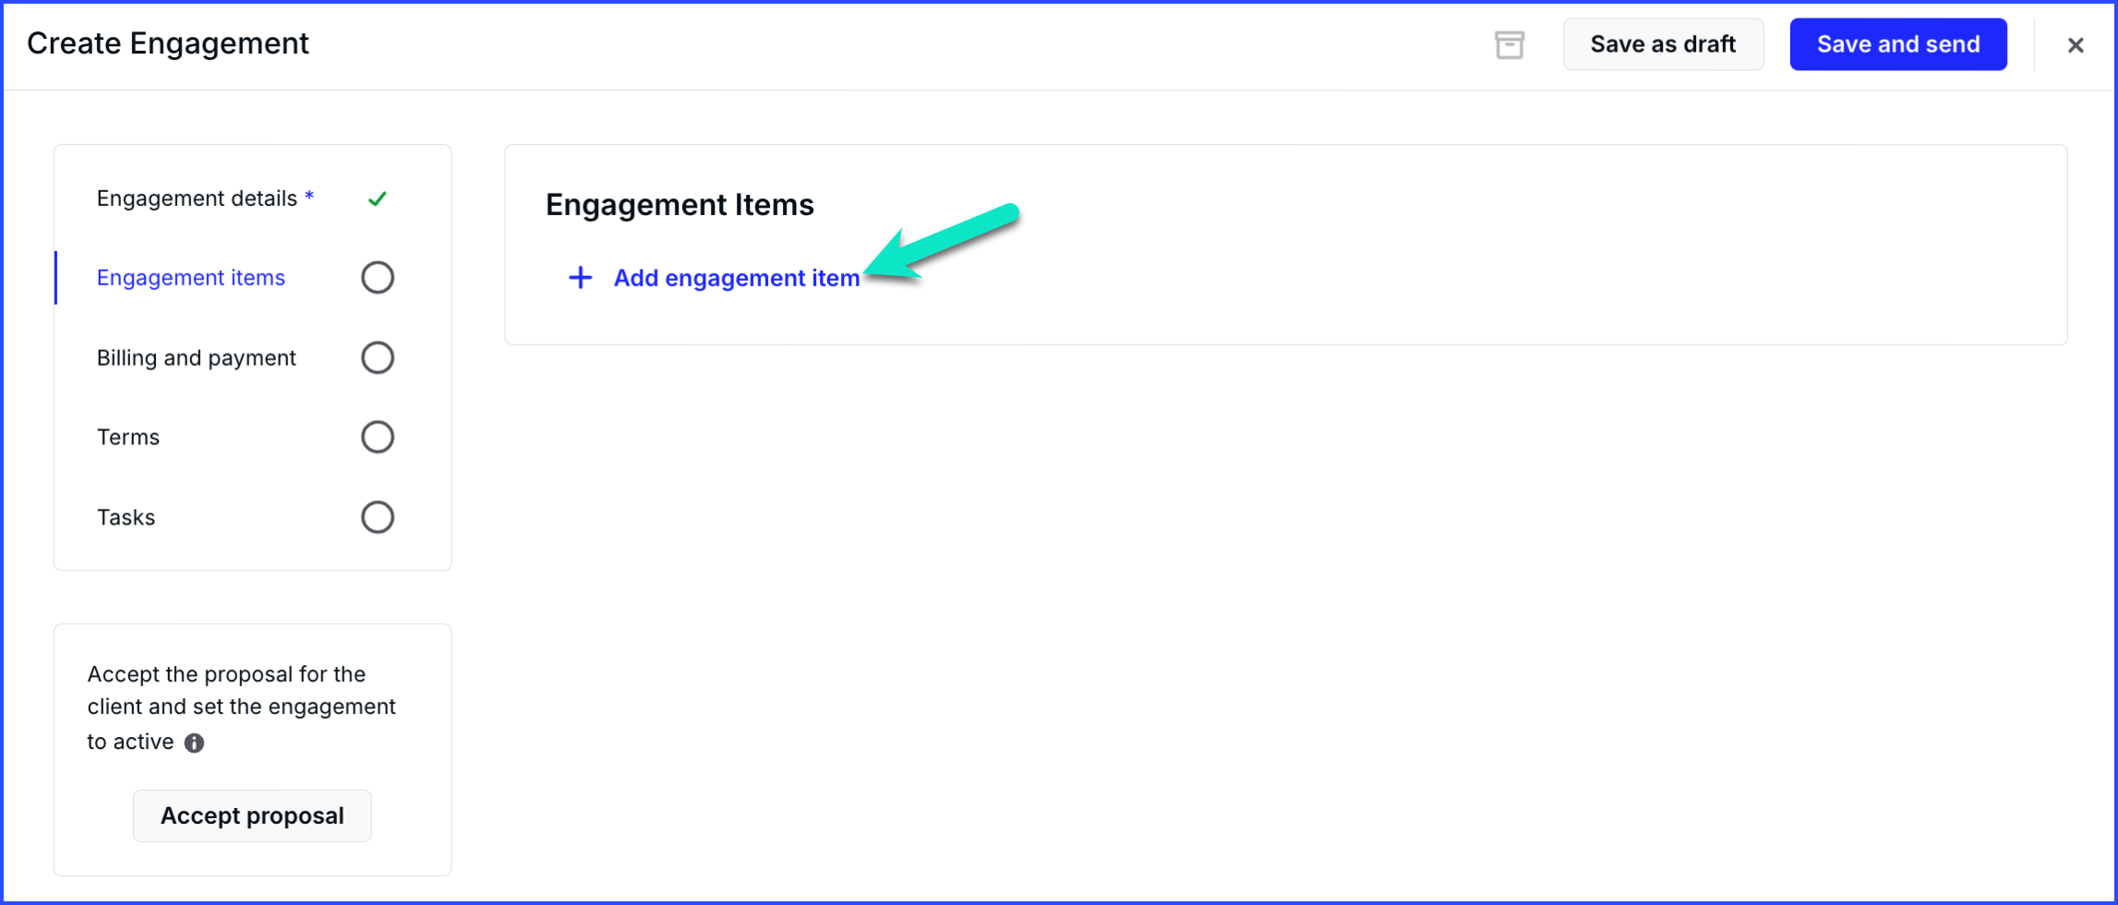Viewport: 2118px width, 905px height.
Task: Go to Billing and payment step
Action: 197,357
